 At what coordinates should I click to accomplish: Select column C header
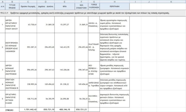(x=28, y=2)
